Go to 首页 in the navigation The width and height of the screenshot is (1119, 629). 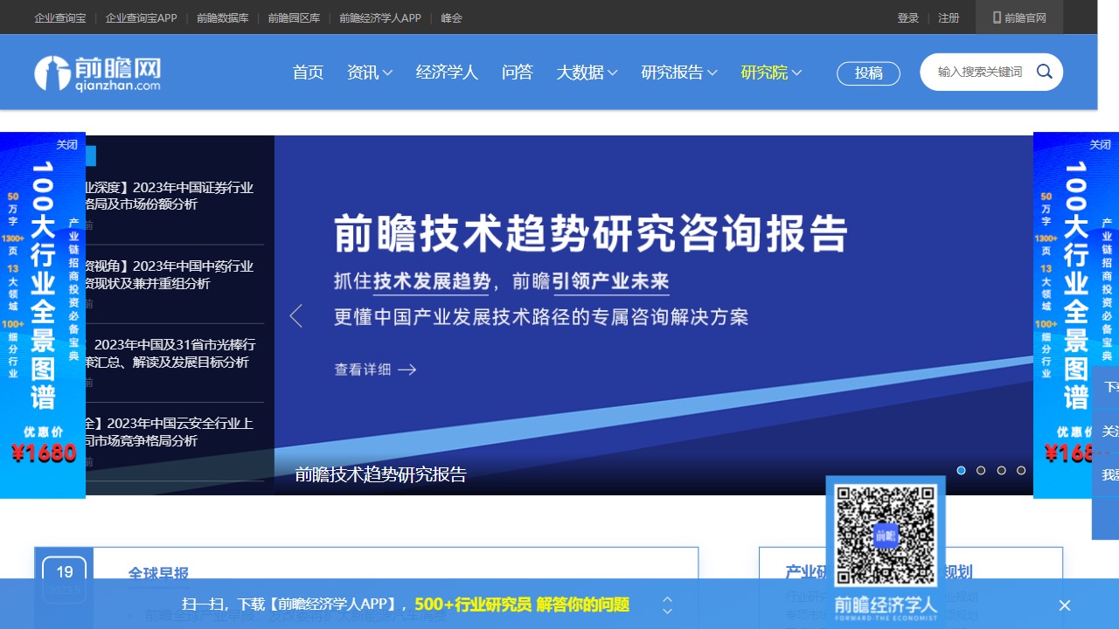point(308,73)
